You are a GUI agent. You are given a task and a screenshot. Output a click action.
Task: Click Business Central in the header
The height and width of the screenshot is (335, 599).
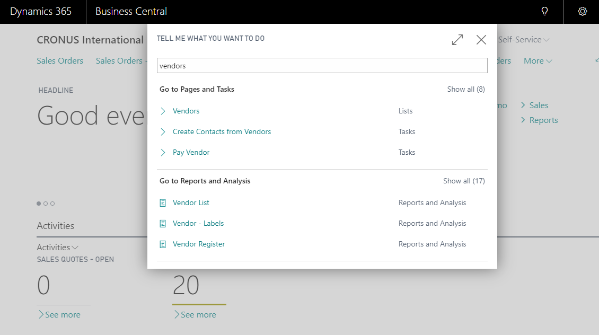[x=131, y=12]
